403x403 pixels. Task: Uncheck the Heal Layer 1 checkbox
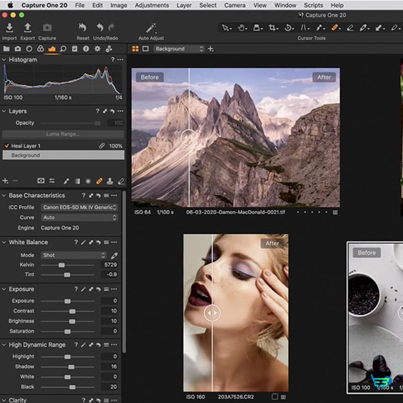[x=7, y=146]
